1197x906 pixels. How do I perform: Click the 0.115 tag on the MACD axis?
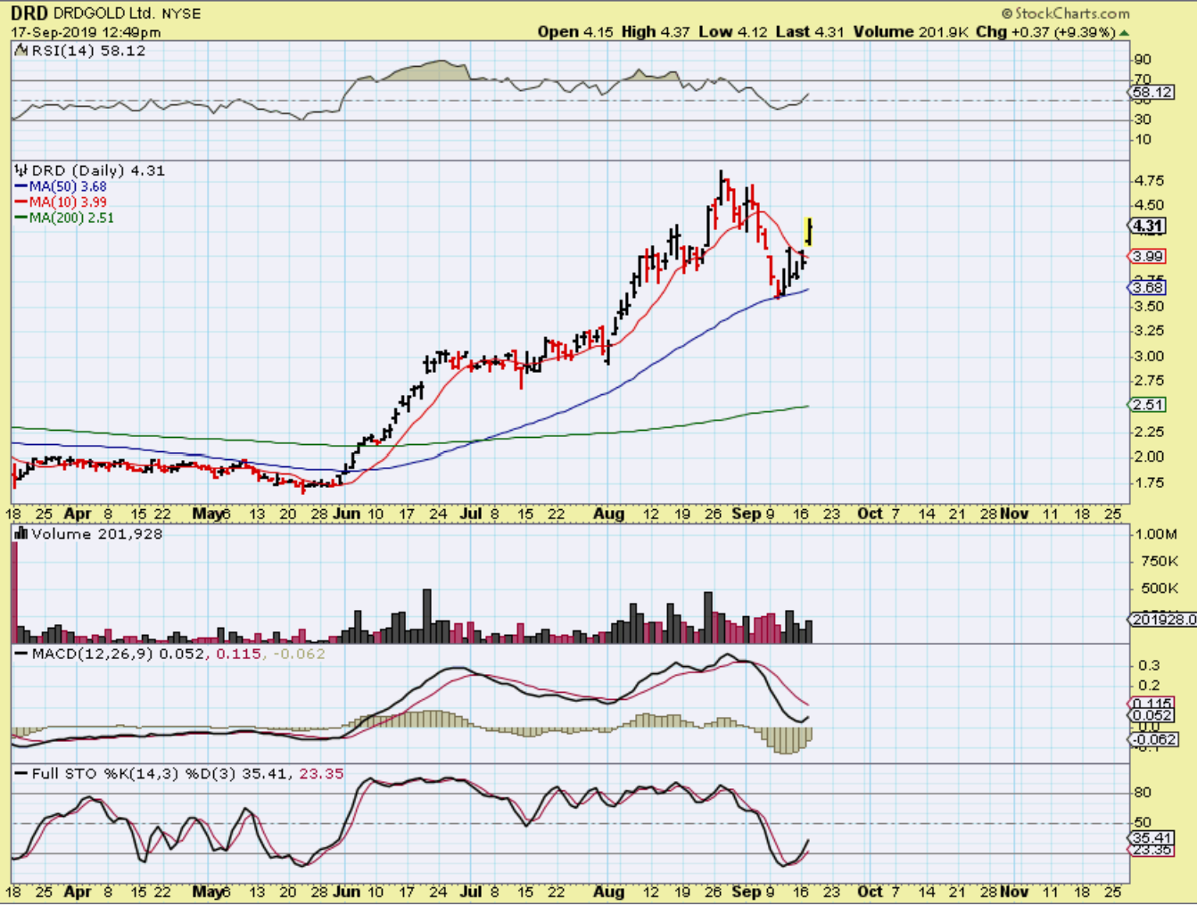click(x=1152, y=704)
